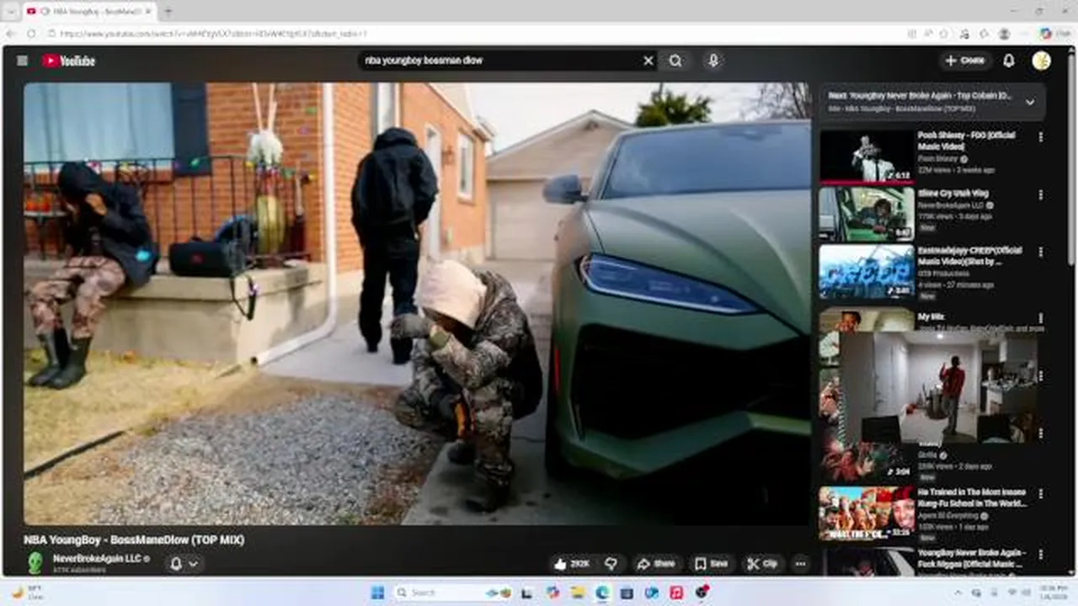1078x606 pixels.
Task: Open "Pooh Shiesty - FDO" video title
Action: (x=966, y=141)
